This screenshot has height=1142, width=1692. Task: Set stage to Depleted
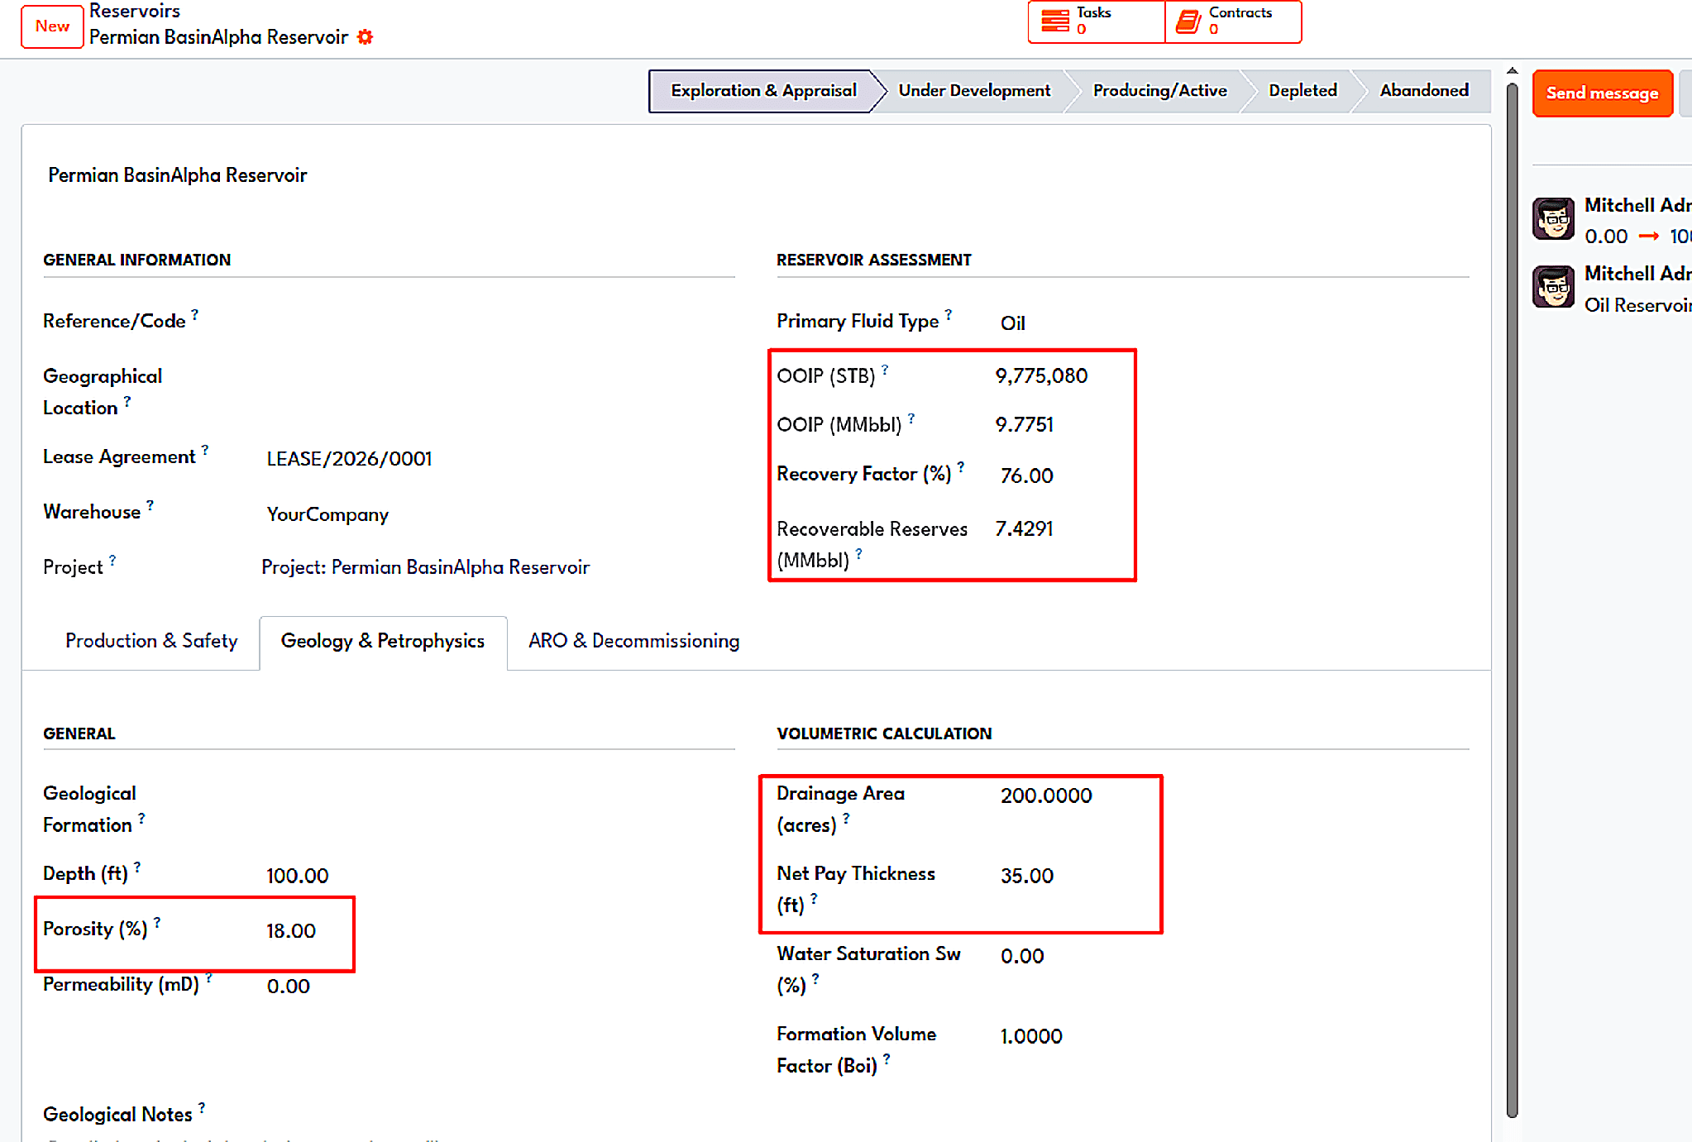click(x=1302, y=91)
